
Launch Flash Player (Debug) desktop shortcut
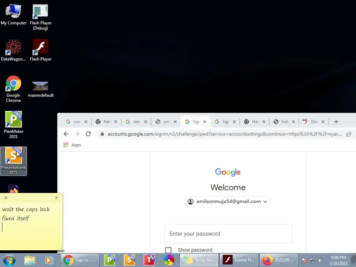coord(40,17)
